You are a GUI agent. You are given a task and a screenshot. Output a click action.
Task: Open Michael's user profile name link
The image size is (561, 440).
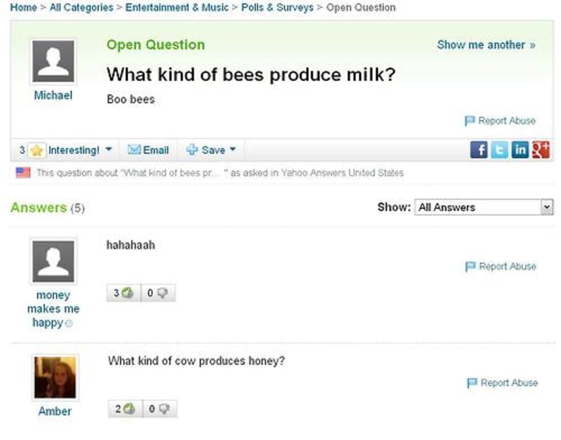click(53, 95)
